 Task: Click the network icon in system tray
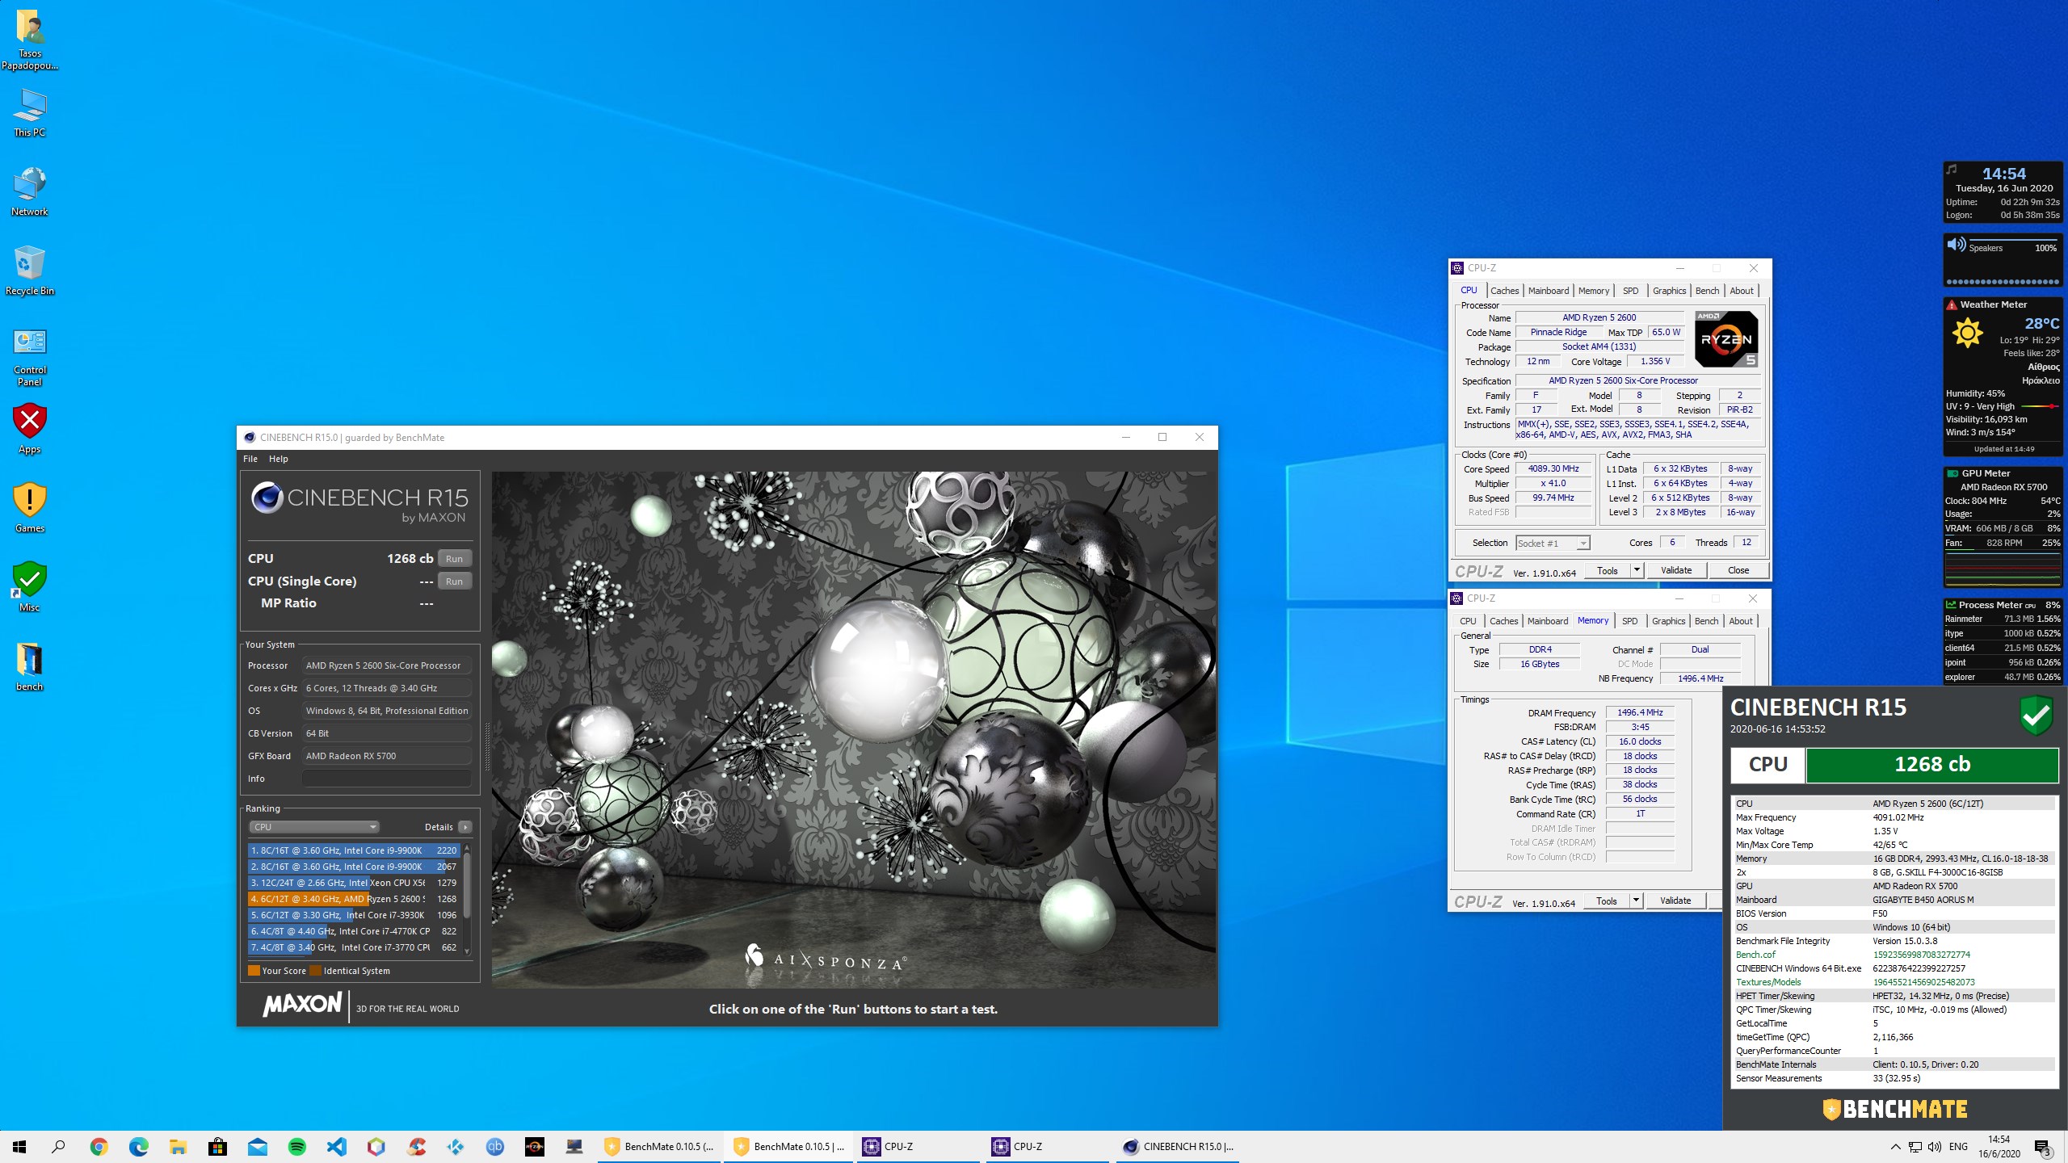(1915, 1147)
